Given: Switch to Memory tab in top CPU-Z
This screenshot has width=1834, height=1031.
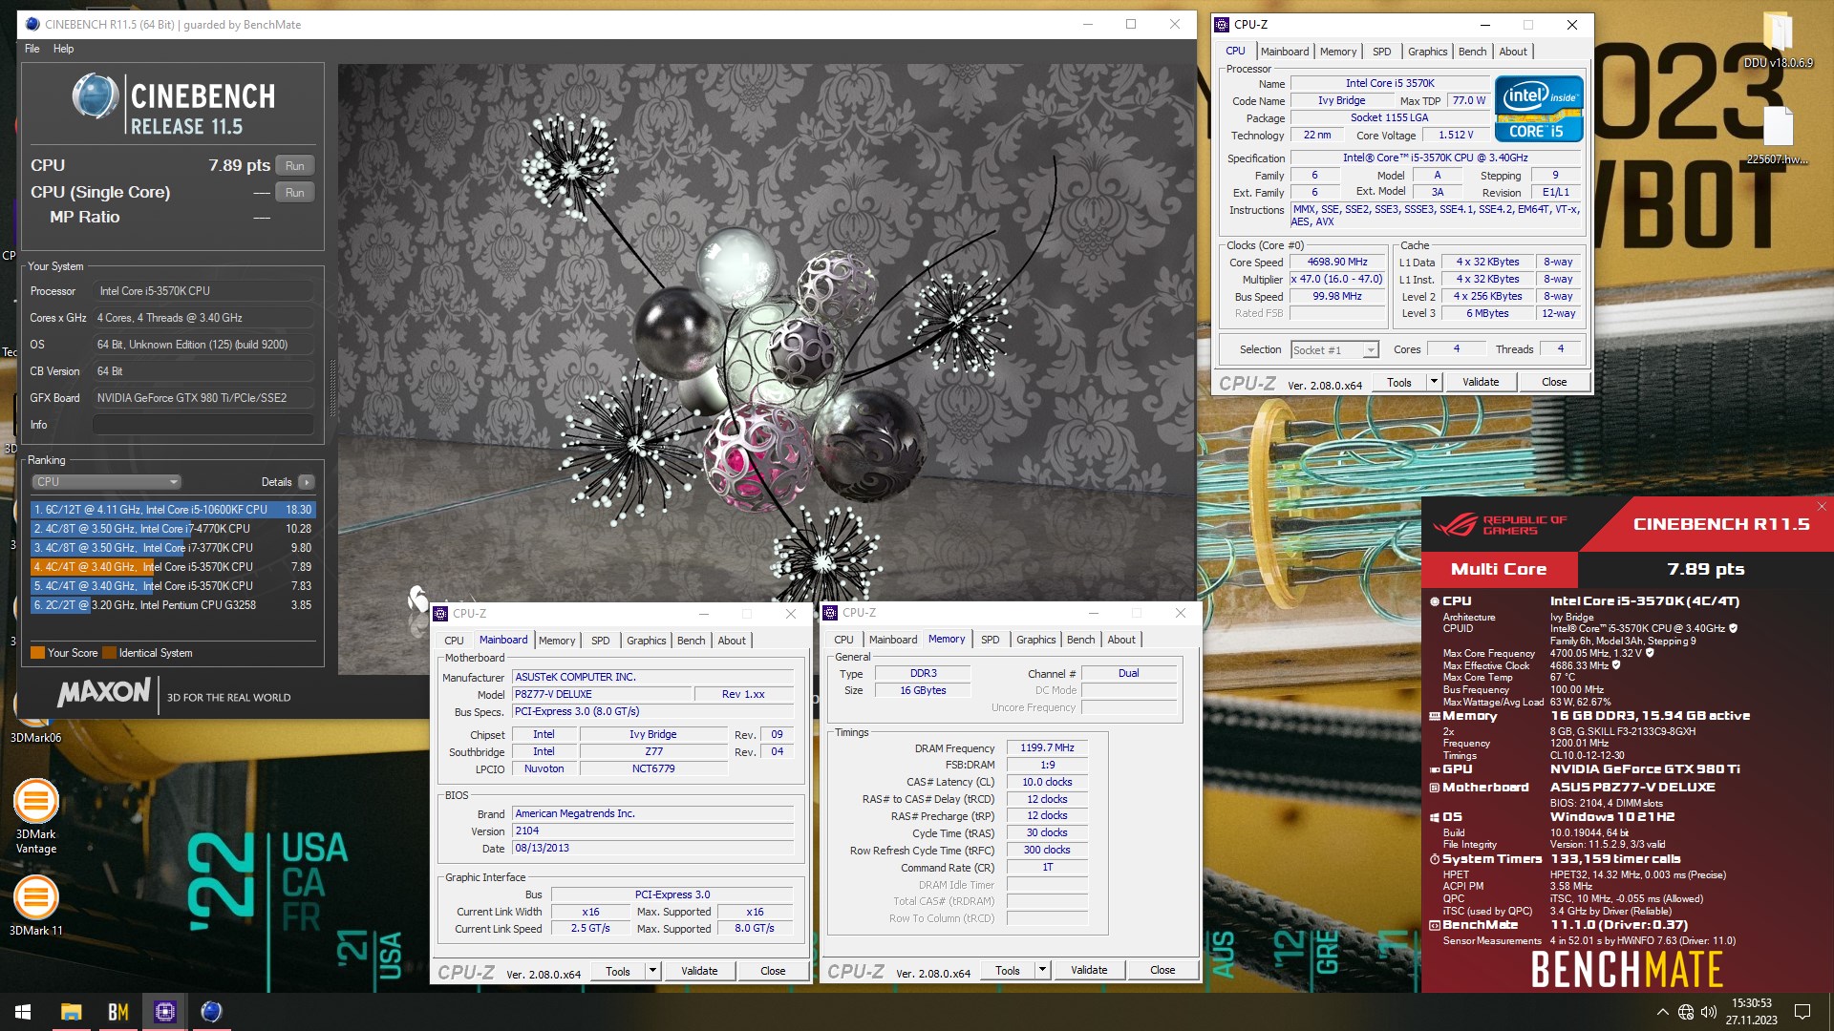Looking at the screenshot, I should (1337, 52).
